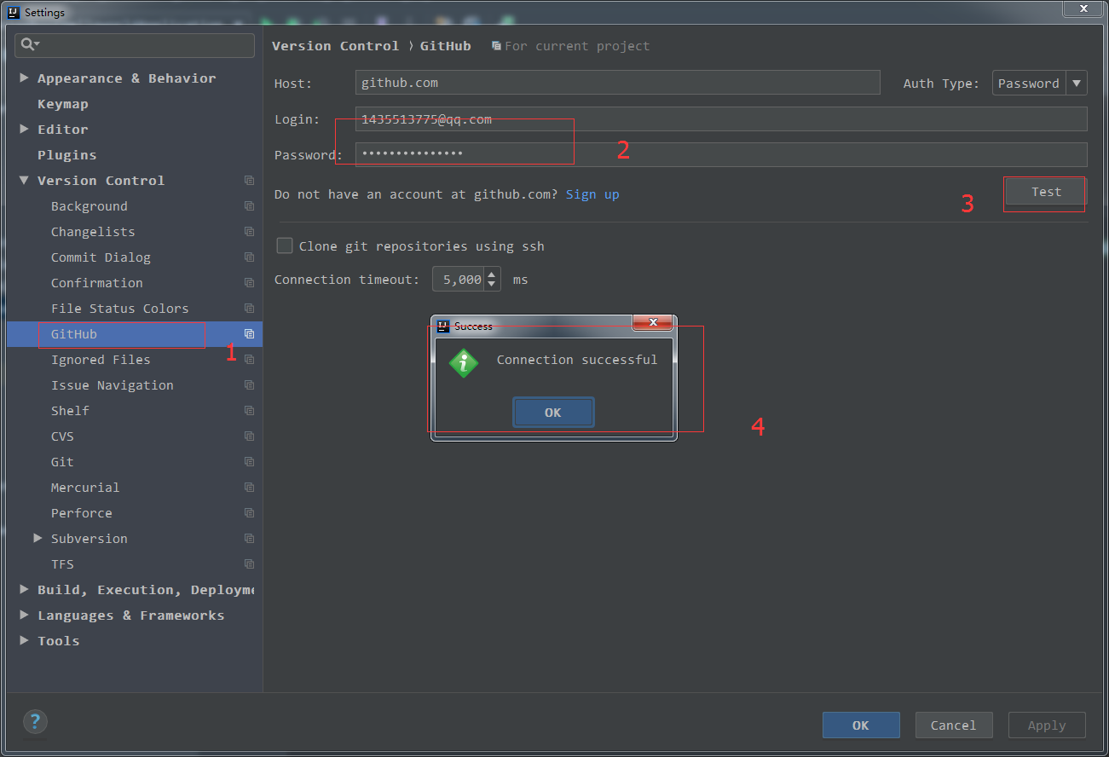This screenshot has width=1109, height=757.
Task: Increase connection timeout with up arrow
Action: (492, 274)
